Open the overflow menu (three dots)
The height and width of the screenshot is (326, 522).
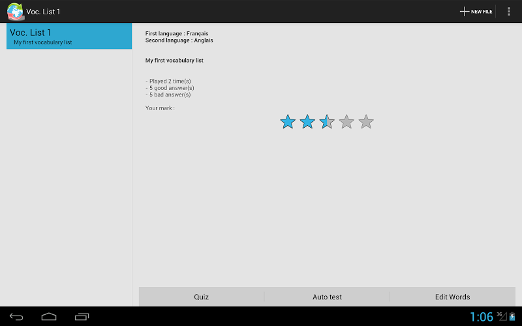[x=509, y=11]
